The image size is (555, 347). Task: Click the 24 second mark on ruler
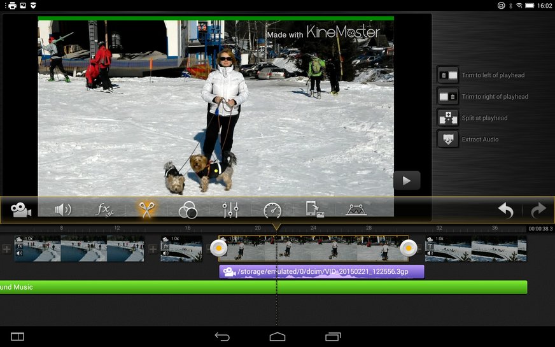(313, 228)
